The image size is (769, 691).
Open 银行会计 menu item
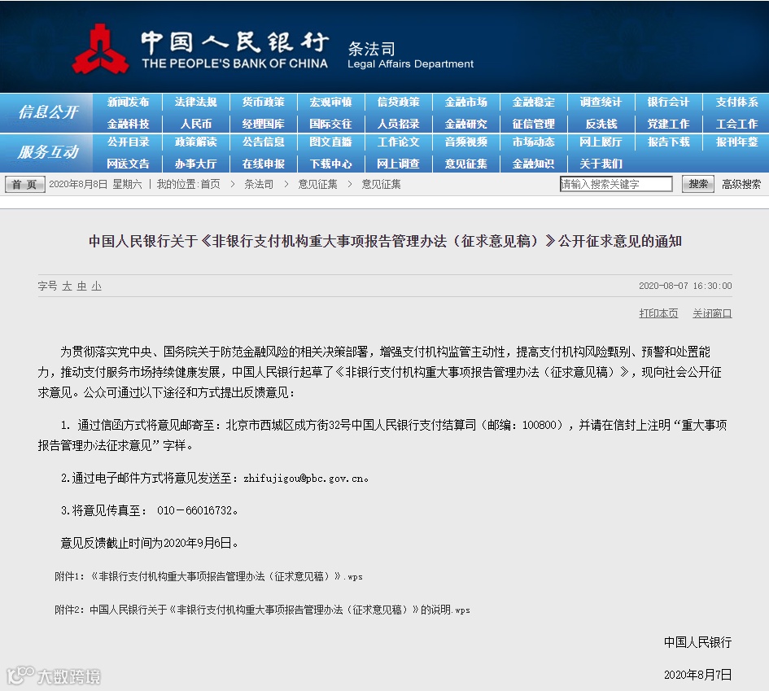(x=668, y=102)
